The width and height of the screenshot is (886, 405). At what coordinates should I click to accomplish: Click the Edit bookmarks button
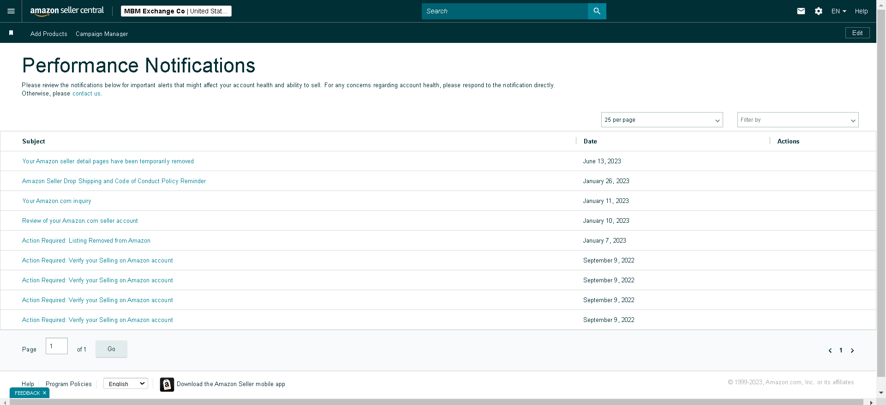[857, 33]
